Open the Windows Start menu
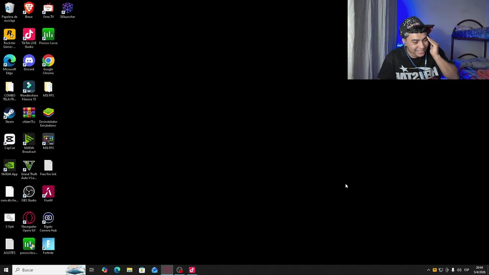The image size is (489, 275). click(6, 270)
